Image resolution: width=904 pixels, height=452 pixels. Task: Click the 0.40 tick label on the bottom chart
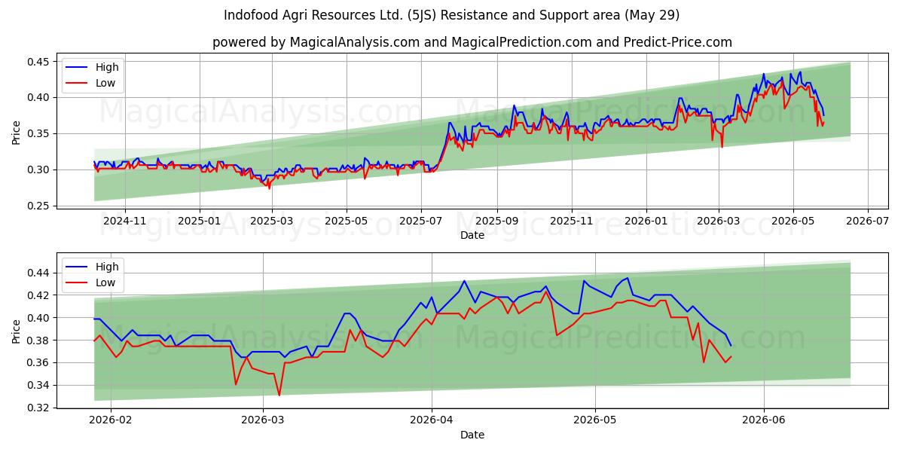coord(39,318)
